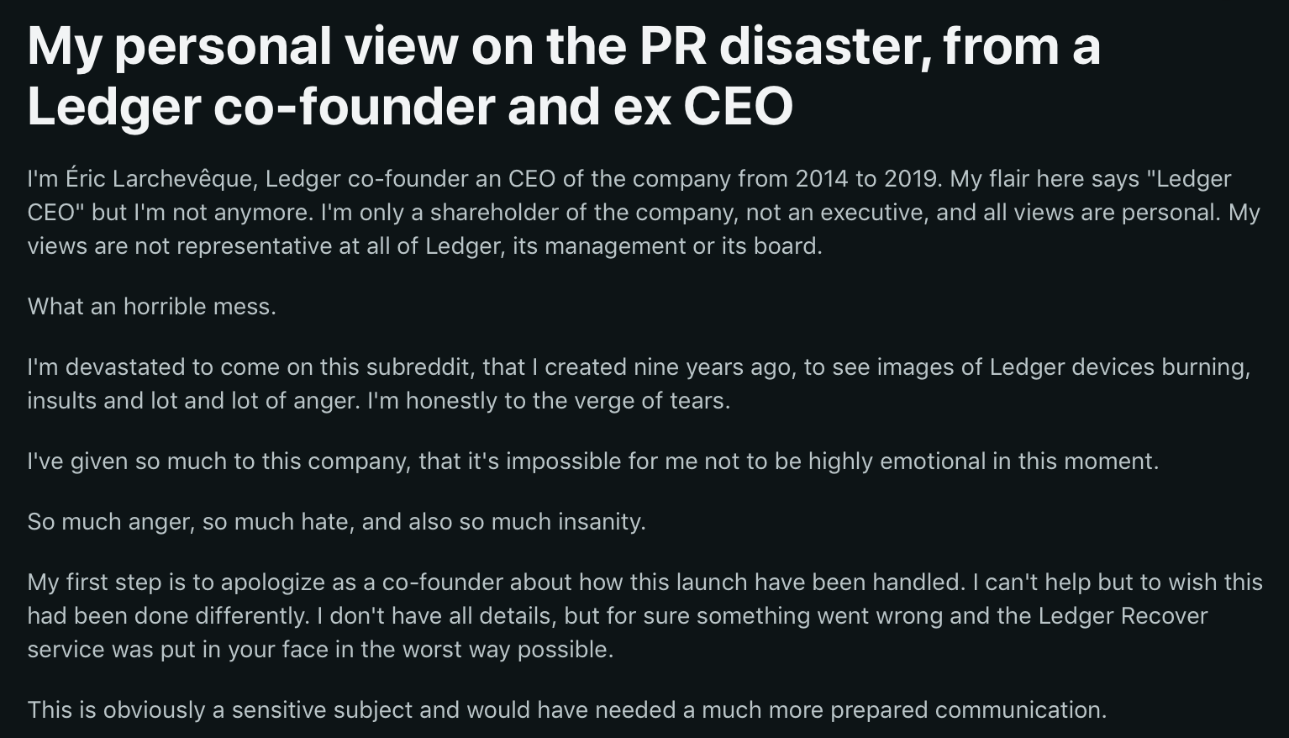Screen dimensions: 1289x738
Task: Click the line starting "I've given so much"
Action: [593, 461]
